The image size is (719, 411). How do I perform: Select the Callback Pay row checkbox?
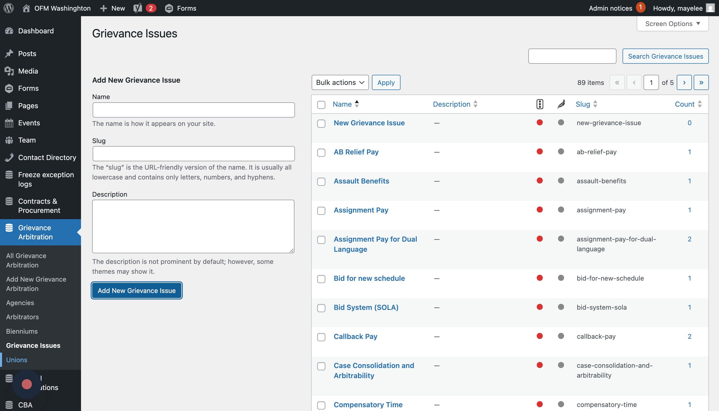(x=321, y=337)
